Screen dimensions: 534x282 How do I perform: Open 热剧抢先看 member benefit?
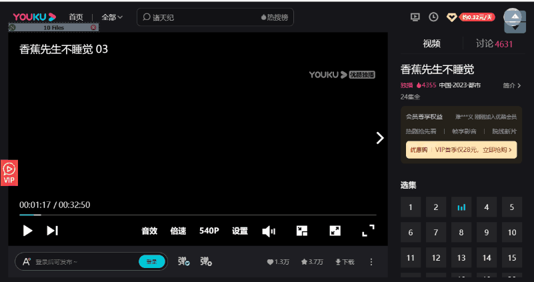tap(421, 131)
